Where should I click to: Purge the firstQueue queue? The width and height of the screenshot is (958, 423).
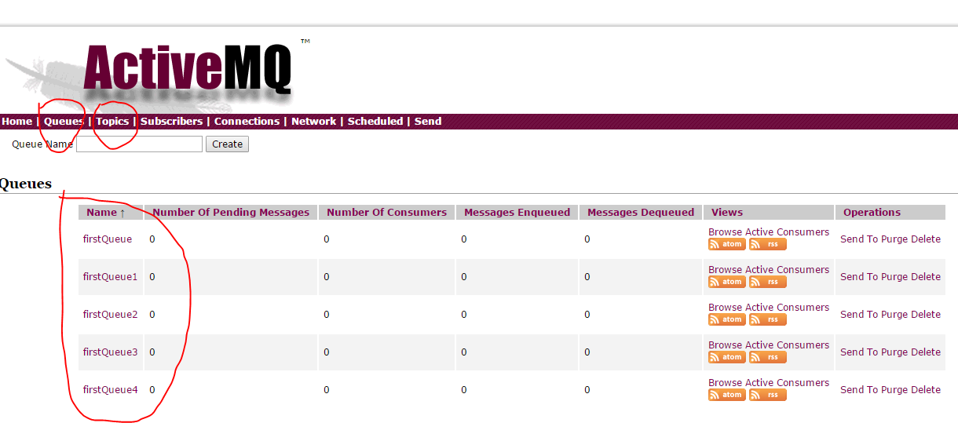(894, 239)
